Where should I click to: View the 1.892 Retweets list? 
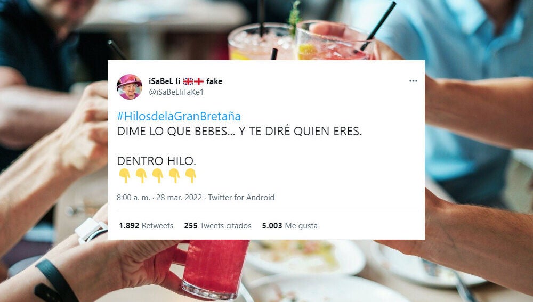click(146, 225)
